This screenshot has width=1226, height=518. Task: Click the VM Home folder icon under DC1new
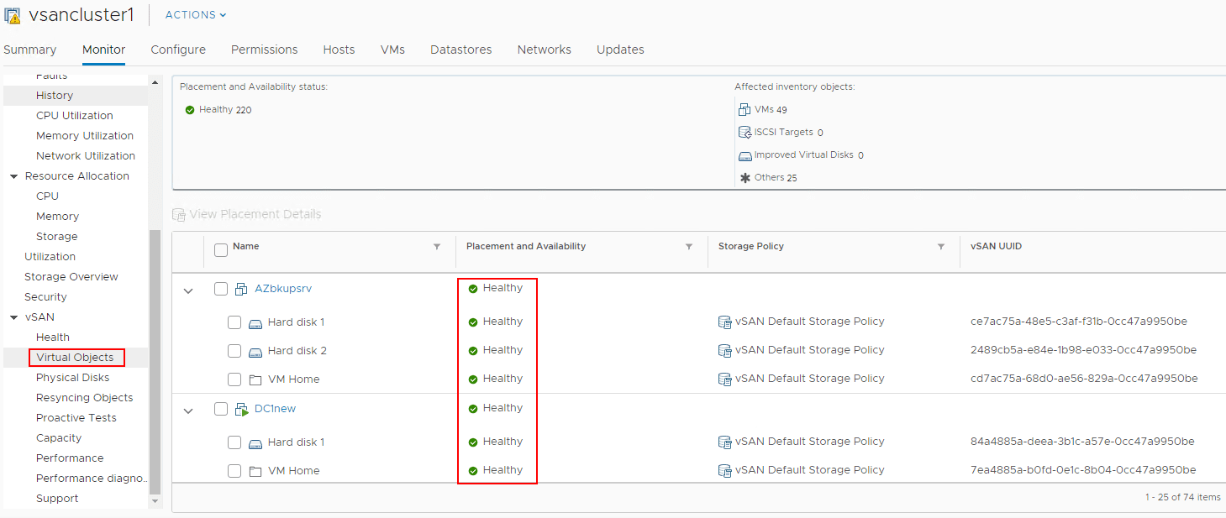256,471
